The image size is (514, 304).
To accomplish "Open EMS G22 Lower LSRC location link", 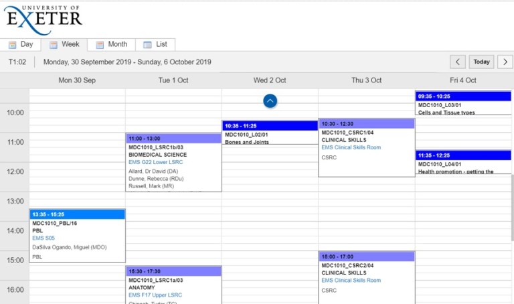I will tap(155, 162).
